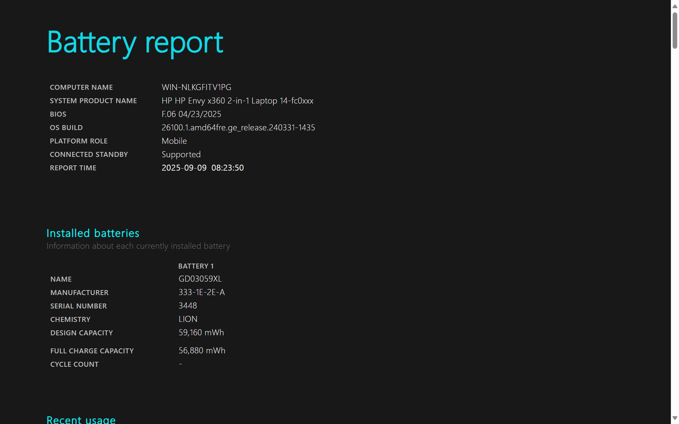Click the Recent usage section heading

point(81,419)
